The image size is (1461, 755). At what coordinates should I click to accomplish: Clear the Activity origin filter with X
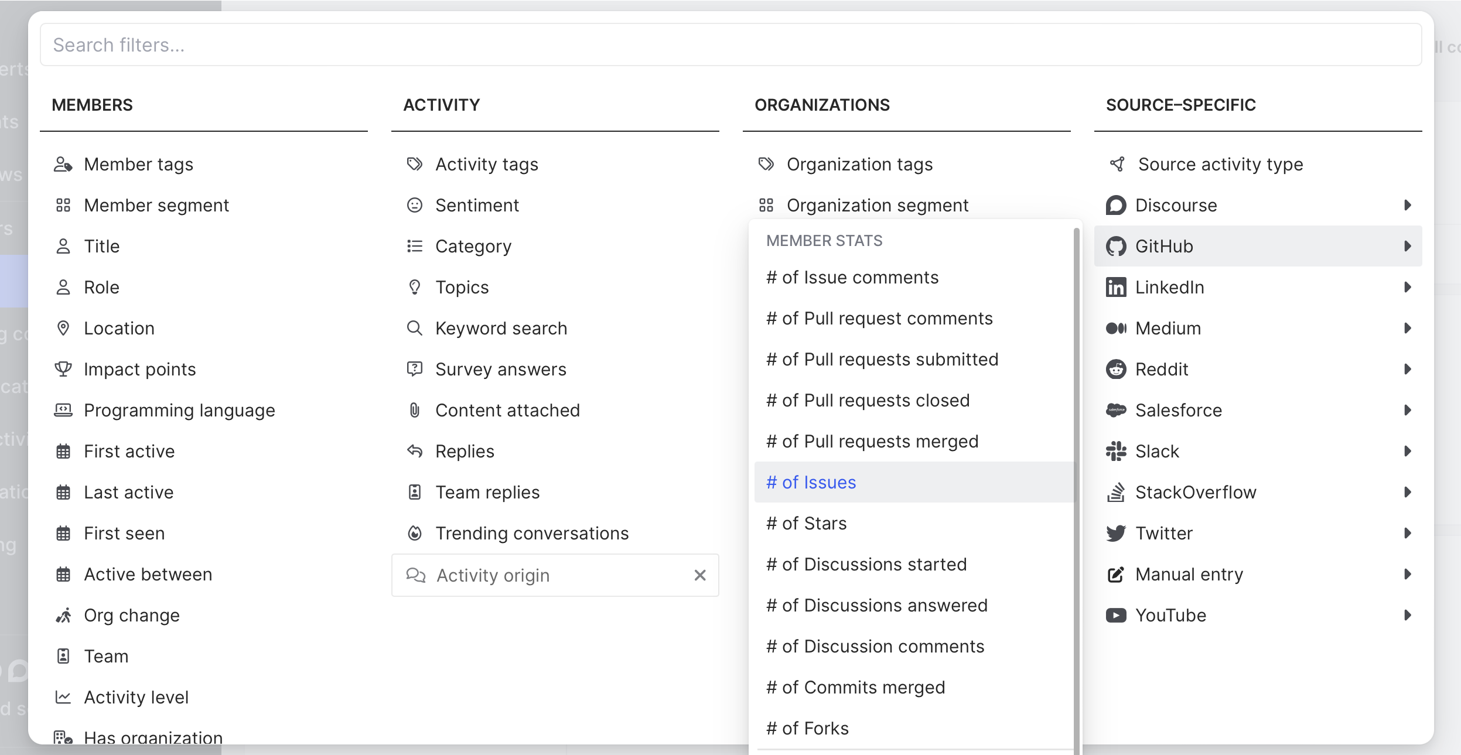[699, 576]
